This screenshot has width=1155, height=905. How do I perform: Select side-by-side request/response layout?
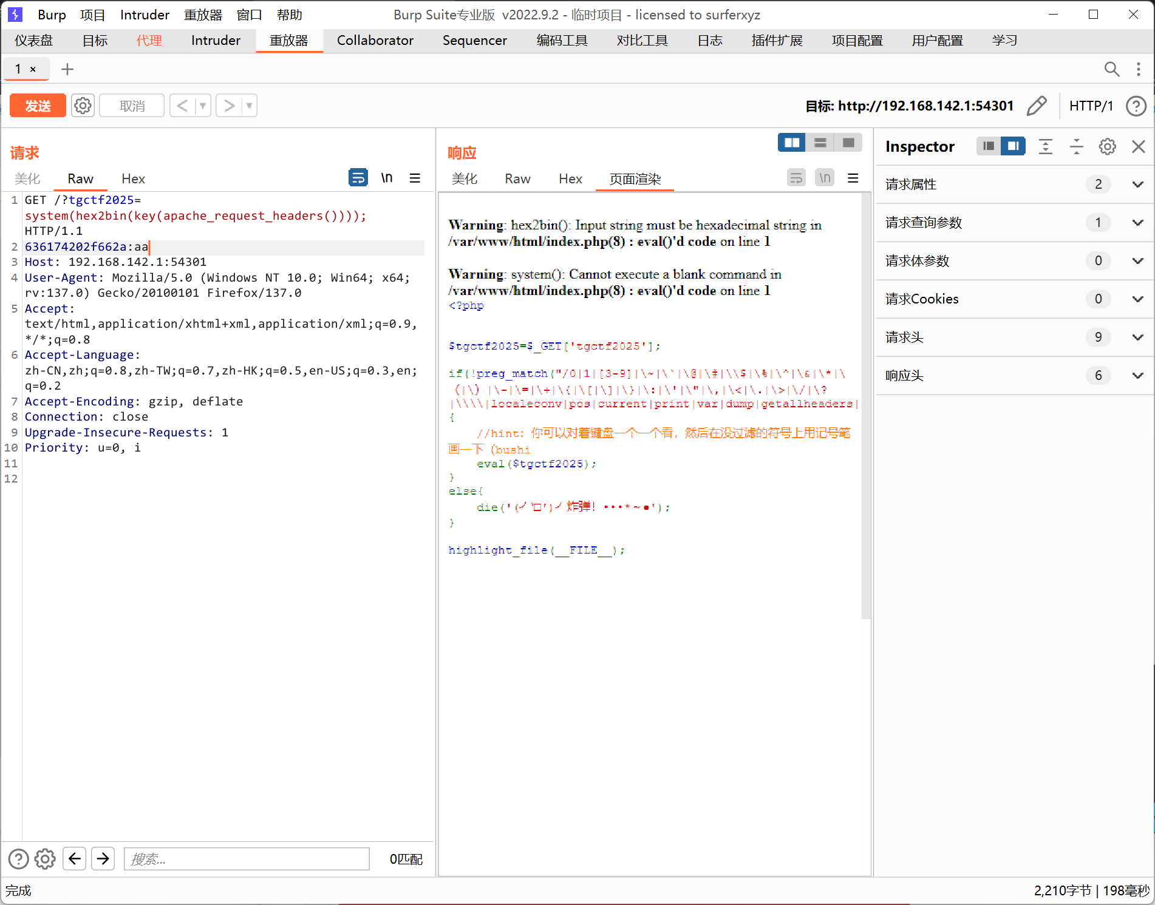792,143
